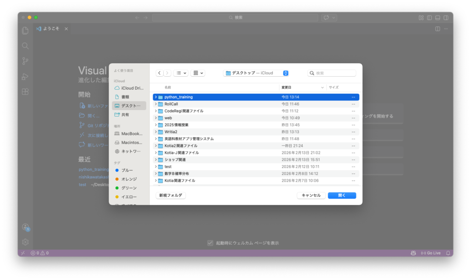Image resolution: width=471 pixels, height=280 pixels.
Task: Open the Explorer view in activity bar
Action: (x=25, y=31)
